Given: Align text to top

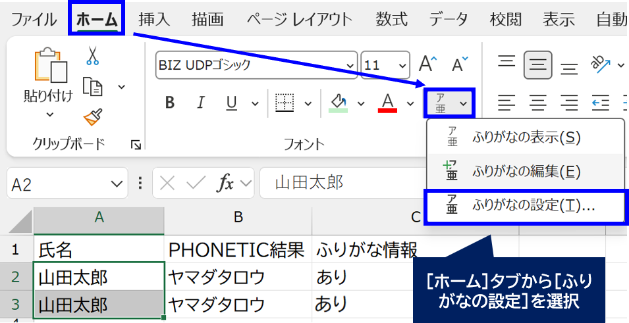Looking at the screenshot, I should tap(506, 62).
